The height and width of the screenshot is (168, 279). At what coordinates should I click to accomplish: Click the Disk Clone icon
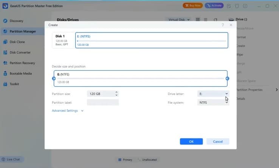pos(5,42)
